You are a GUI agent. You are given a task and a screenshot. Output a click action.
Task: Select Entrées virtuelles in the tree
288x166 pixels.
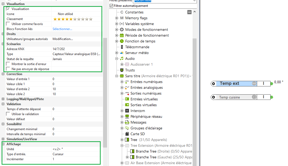(x=144, y=99)
